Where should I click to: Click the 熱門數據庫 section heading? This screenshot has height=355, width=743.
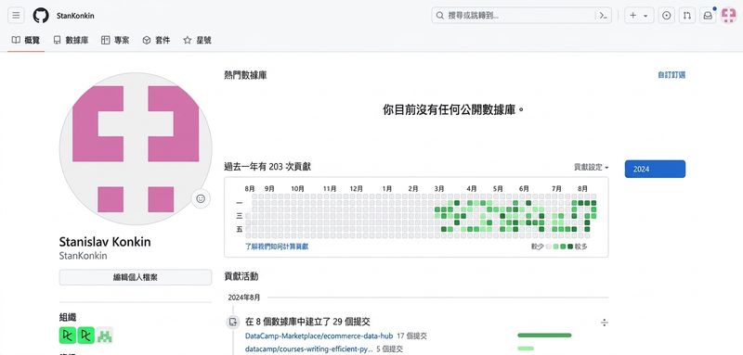[x=245, y=75]
